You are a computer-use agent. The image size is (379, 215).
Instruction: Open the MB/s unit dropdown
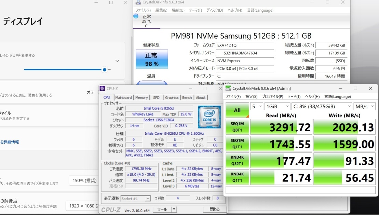pos(365,106)
